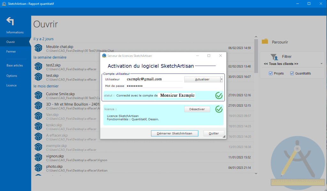327x191 pixels.
Task: Expand the Actualiser button dropdown arrow
Action: pos(222,79)
